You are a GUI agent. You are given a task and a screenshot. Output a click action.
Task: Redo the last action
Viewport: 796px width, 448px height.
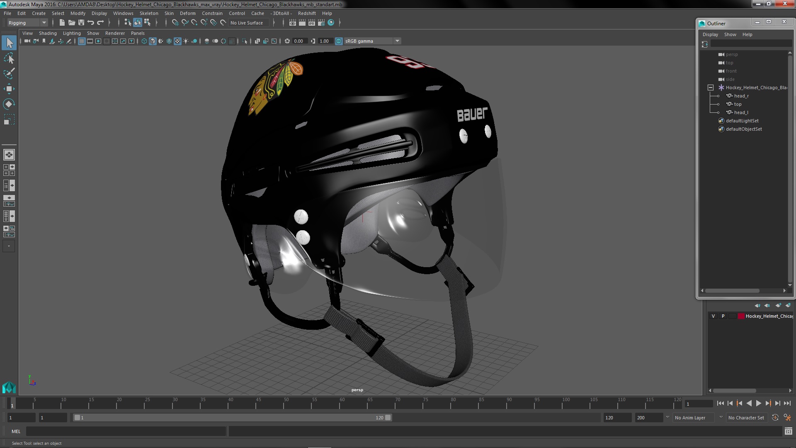tap(100, 23)
